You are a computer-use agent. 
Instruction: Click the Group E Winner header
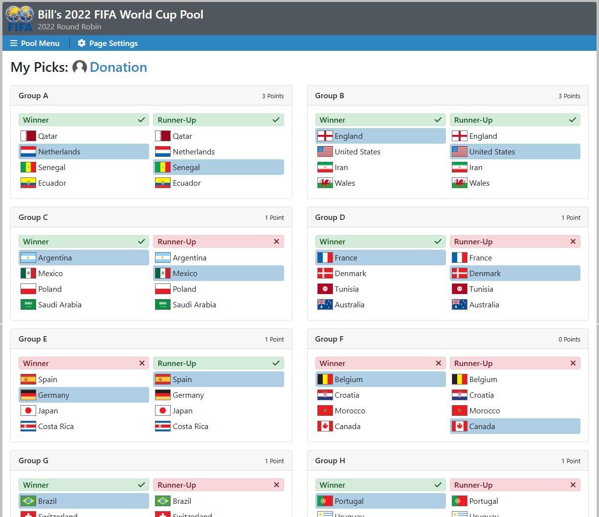pyautogui.click(x=84, y=363)
